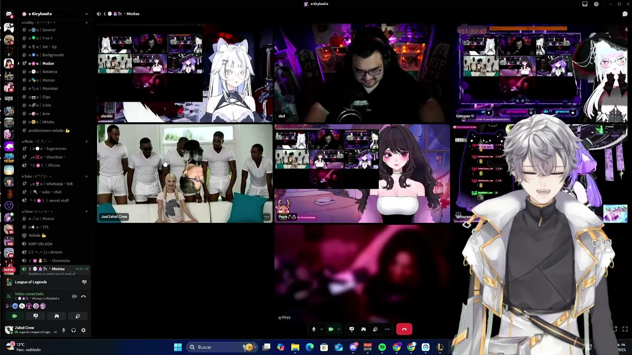Join the Oficina voice channel
The image size is (632, 355).
(x=55, y=165)
